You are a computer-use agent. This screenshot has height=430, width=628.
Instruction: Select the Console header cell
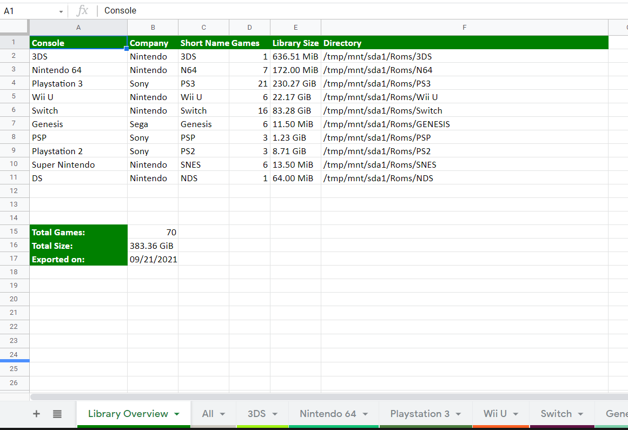coord(78,43)
